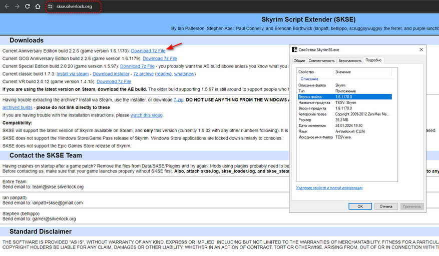
Task: Select the Безопасность tab
Action: (x=350, y=60)
